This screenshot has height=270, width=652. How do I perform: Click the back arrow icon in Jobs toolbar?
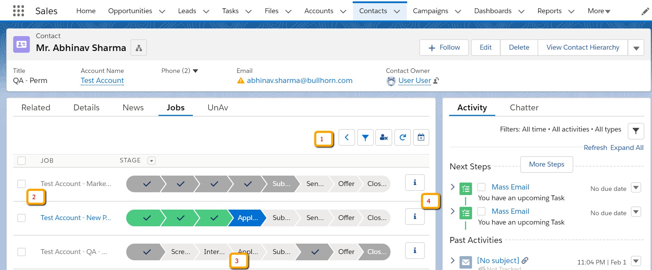point(346,137)
